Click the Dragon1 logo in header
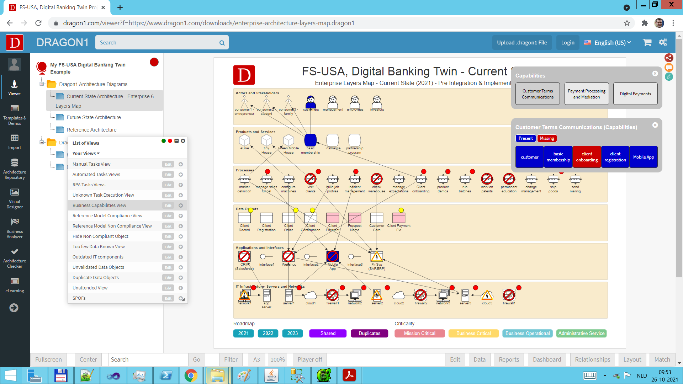The width and height of the screenshot is (683, 384). click(15, 42)
